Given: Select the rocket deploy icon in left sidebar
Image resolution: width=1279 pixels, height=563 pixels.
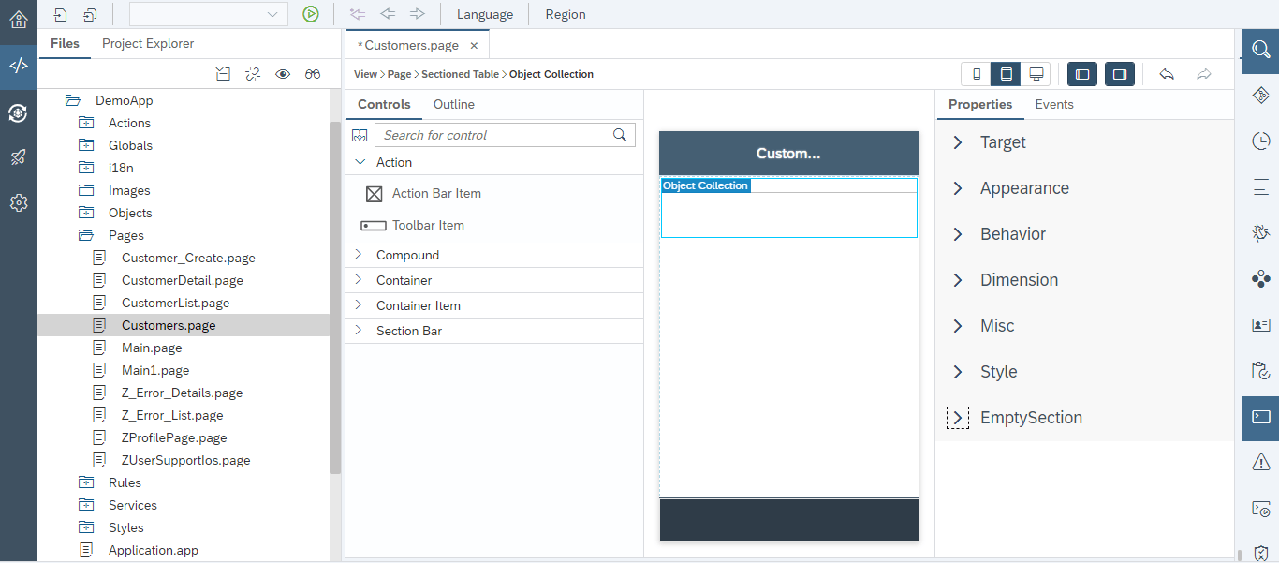Looking at the screenshot, I should (x=19, y=156).
